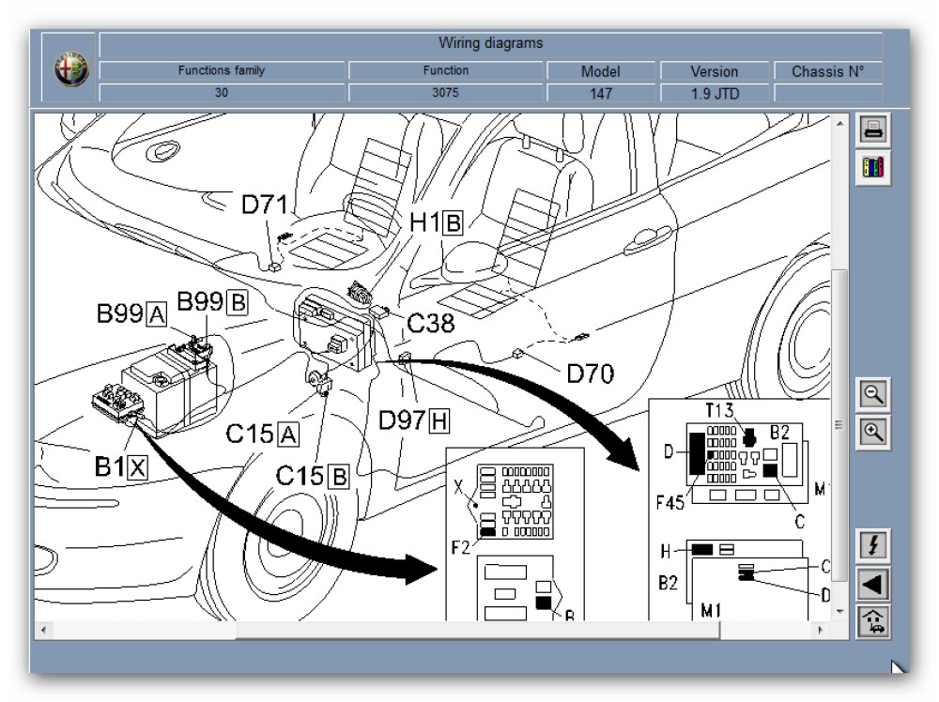
Task: Select the Model field showing 147
Action: [x=601, y=93]
